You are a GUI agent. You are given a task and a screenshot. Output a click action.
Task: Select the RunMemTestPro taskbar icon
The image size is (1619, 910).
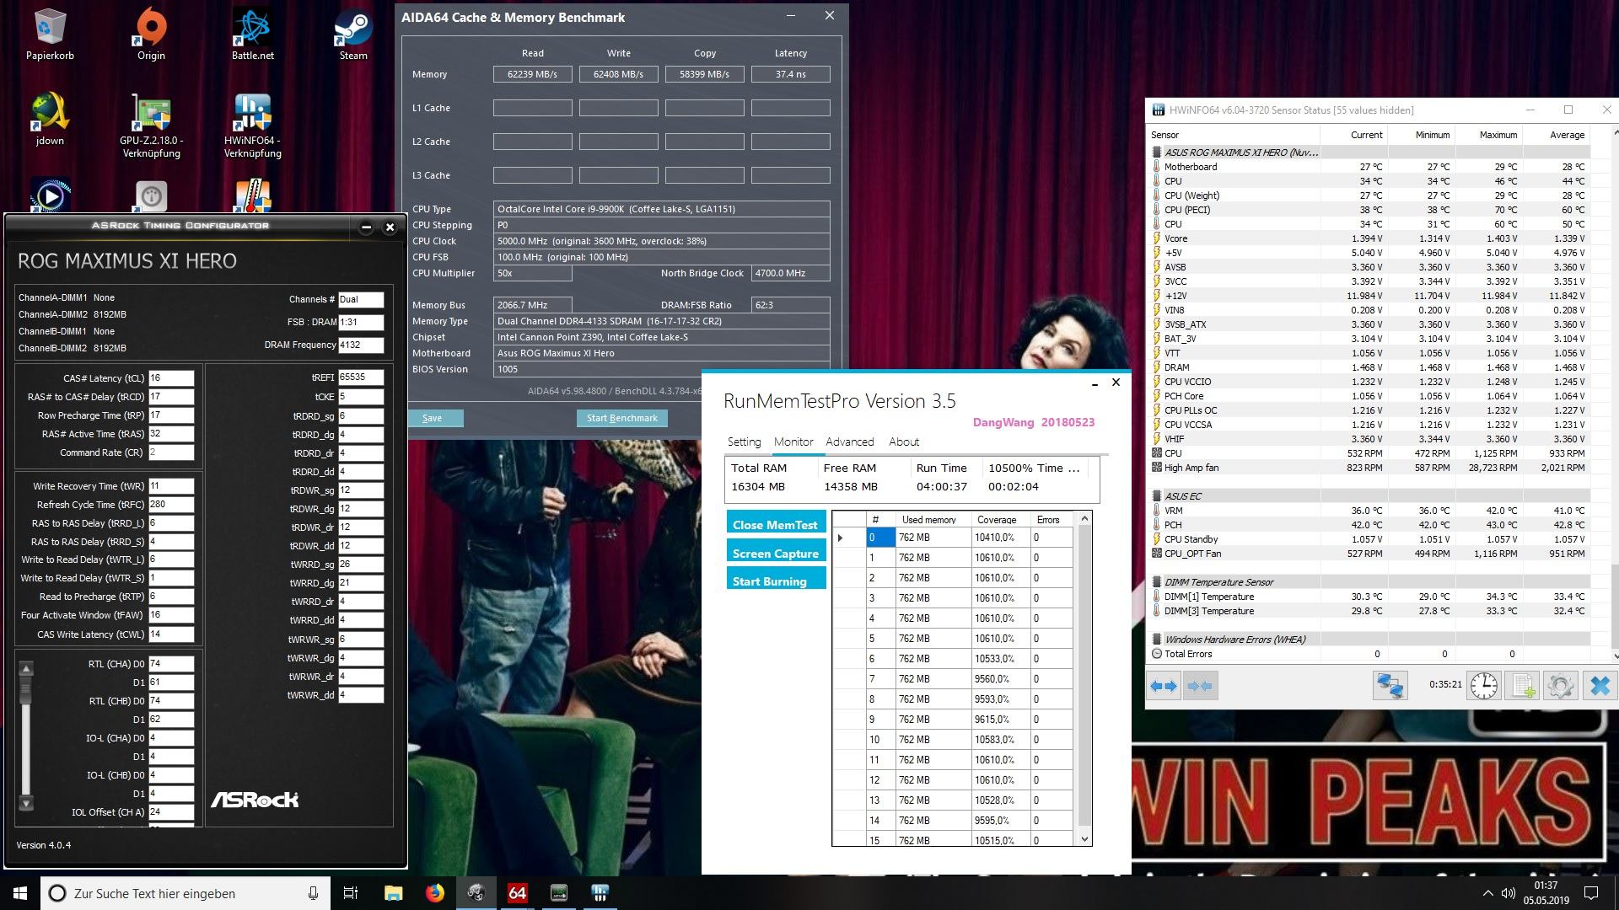pos(558,893)
